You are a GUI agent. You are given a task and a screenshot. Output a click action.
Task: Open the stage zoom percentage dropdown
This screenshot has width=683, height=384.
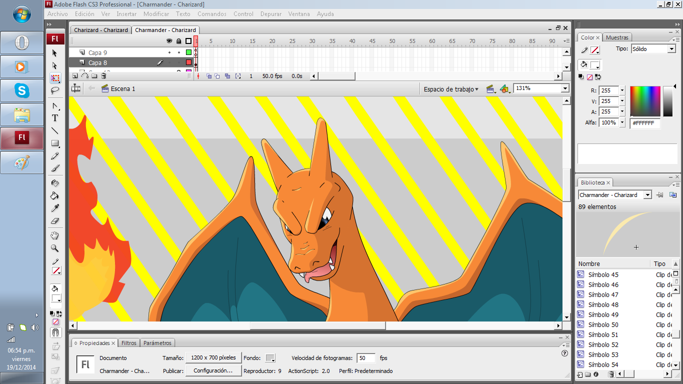tap(565, 88)
